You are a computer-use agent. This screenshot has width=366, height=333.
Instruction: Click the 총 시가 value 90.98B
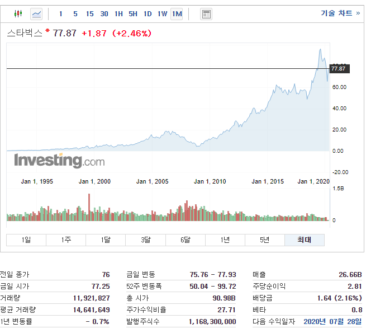(224, 298)
